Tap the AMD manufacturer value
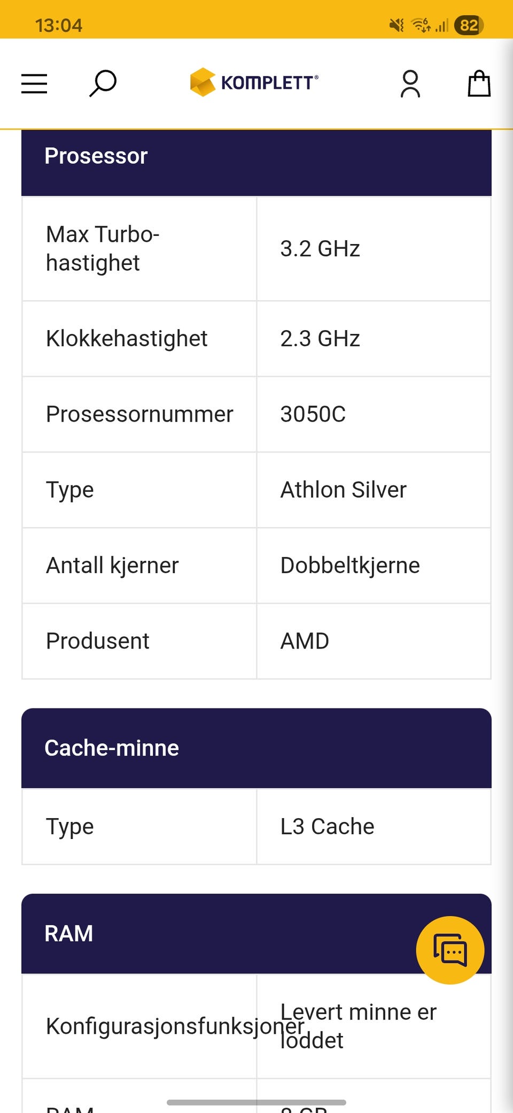 pyautogui.click(x=305, y=641)
